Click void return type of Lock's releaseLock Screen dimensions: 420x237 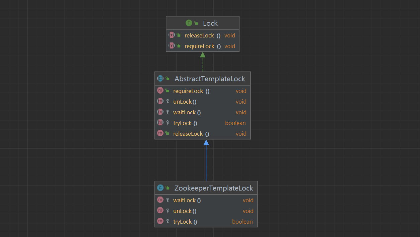click(230, 35)
